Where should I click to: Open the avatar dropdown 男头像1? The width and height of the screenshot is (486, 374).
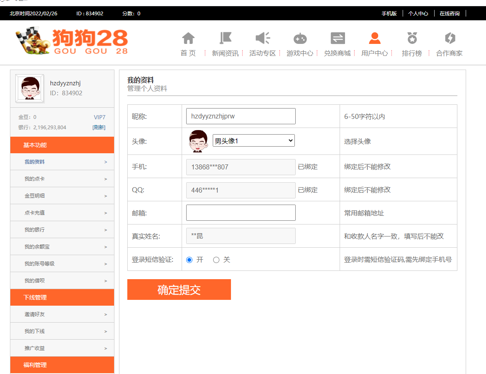click(253, 141)
